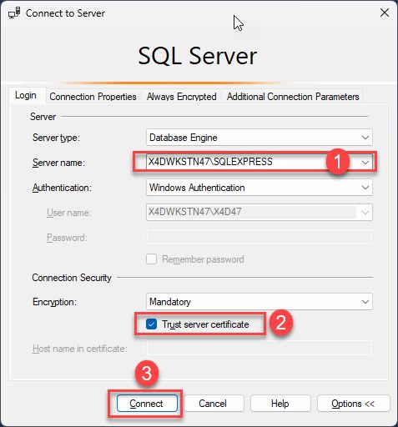Click the Cancel button
Image resolution: width=398 pixels, height=427 pixels.
[213, 404]
